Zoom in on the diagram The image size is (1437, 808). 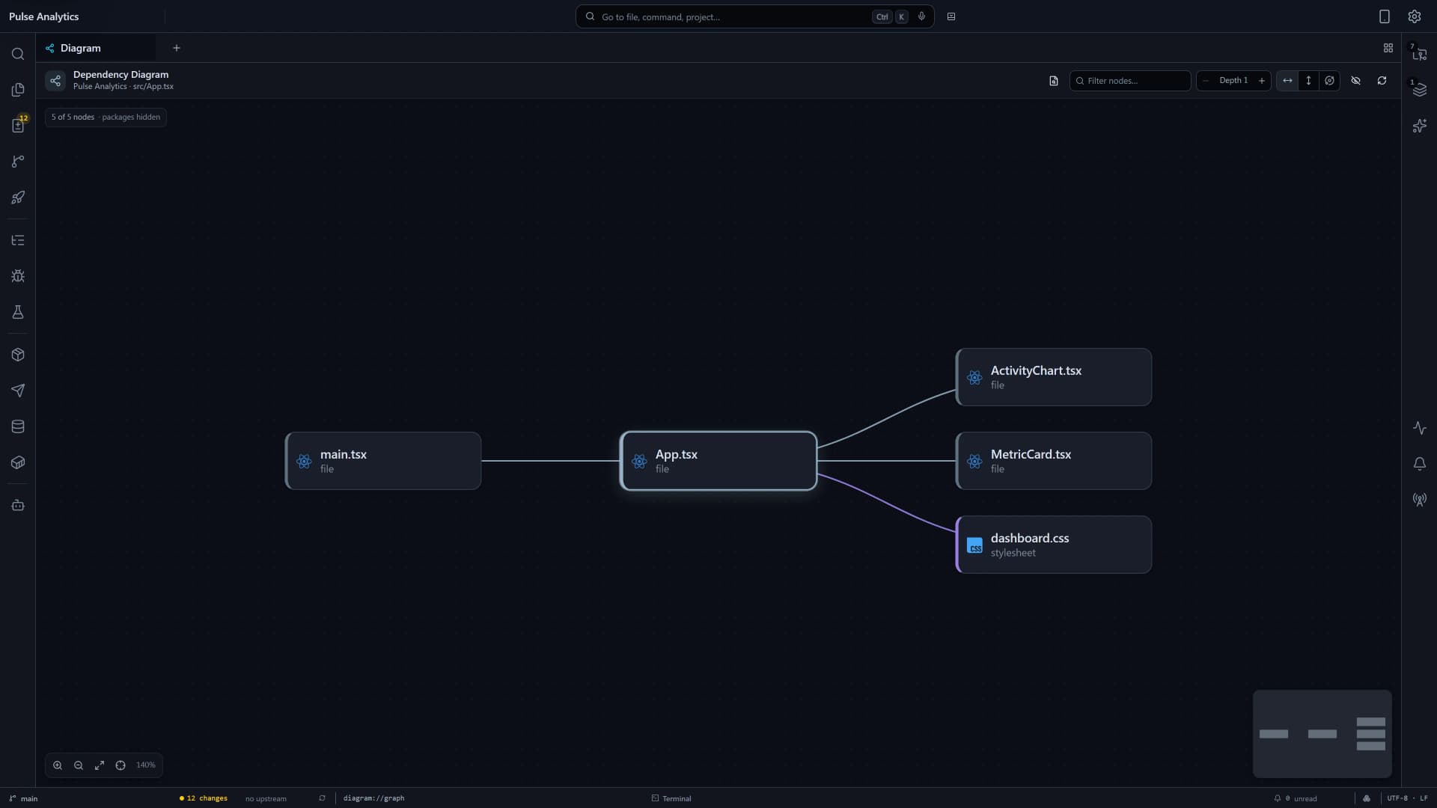58,765
